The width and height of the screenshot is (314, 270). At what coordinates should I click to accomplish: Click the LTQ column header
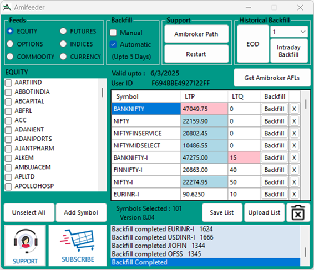click(244, 96)
